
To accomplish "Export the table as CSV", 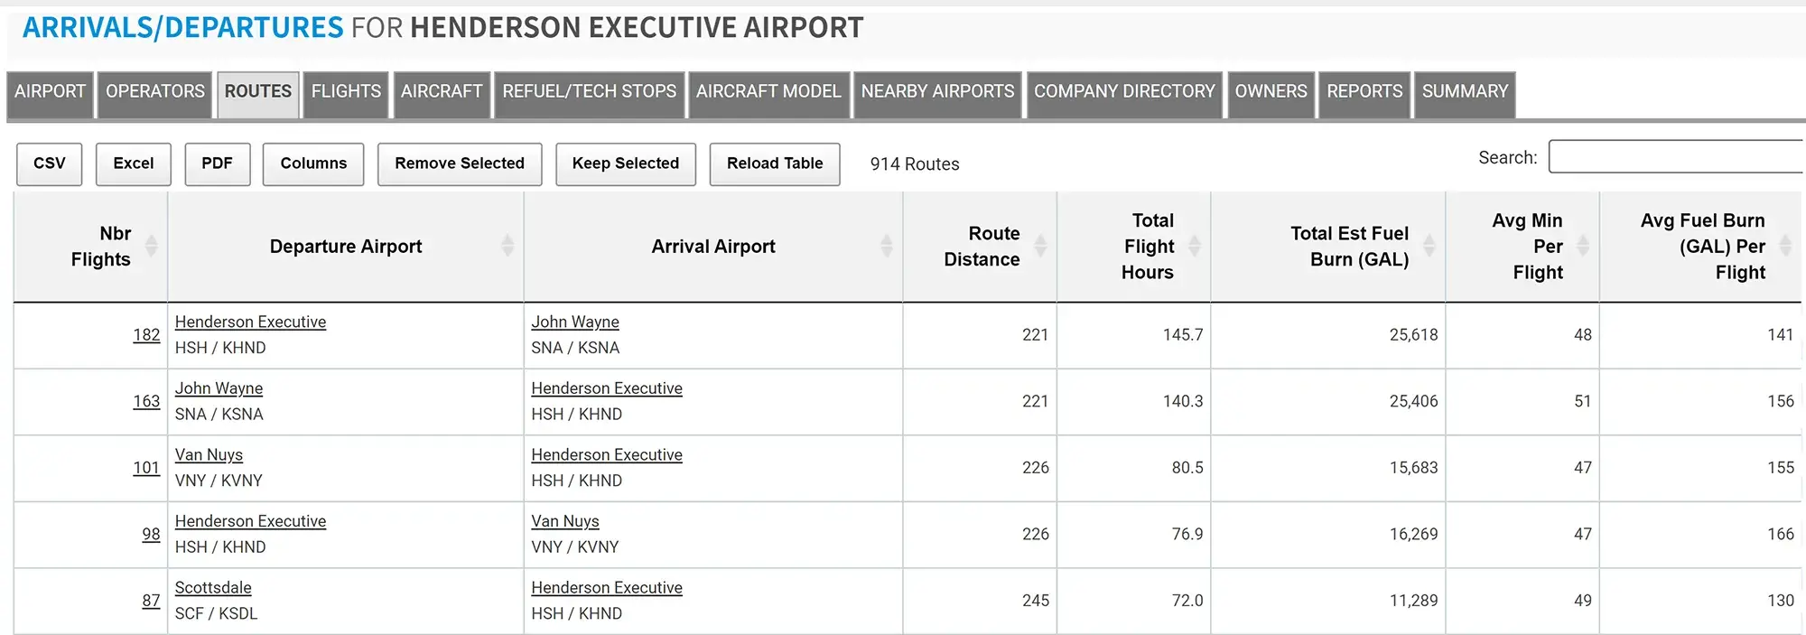I will click(50, 163).
